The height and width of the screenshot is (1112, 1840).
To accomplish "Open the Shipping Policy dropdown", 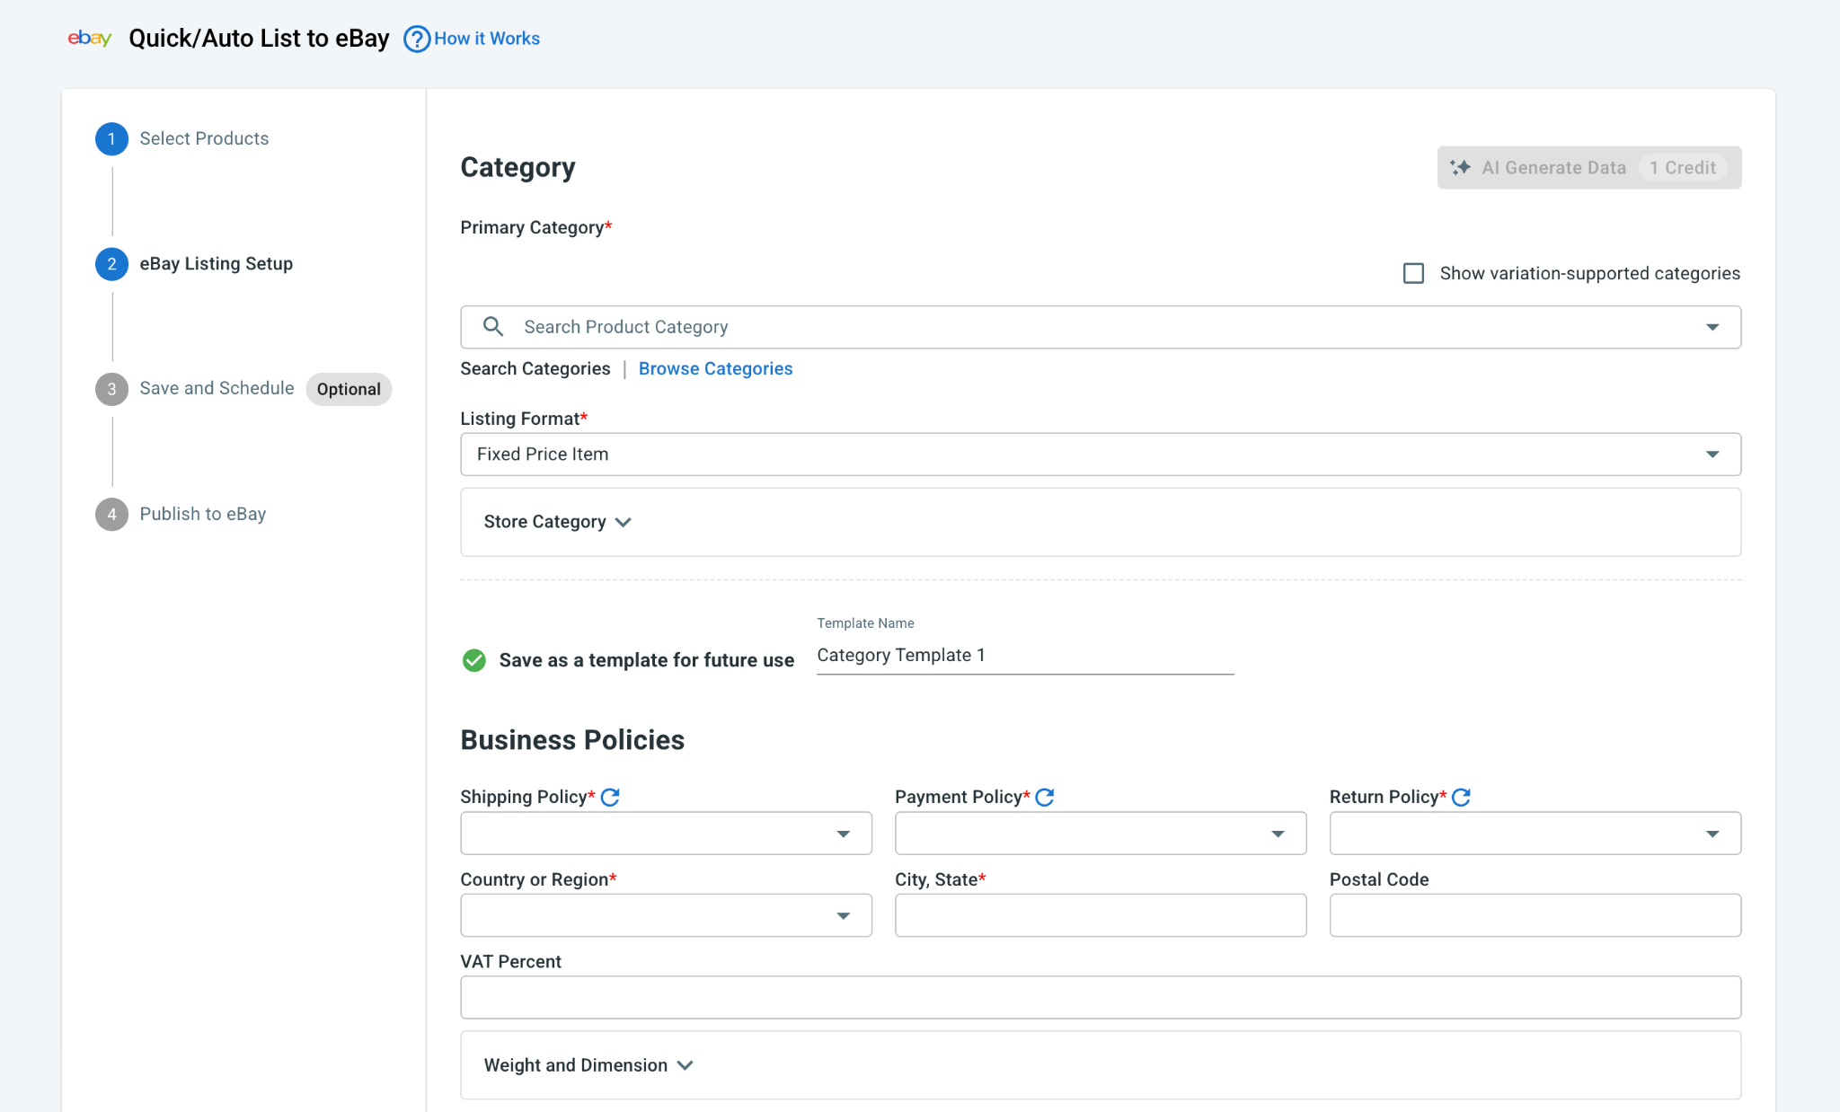I will tap(666, 834).
